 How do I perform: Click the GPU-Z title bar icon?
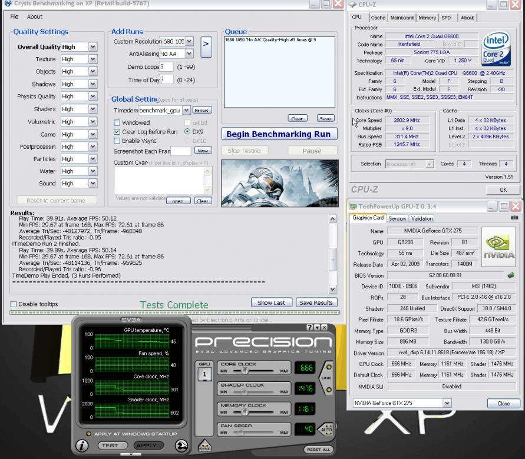353,207
